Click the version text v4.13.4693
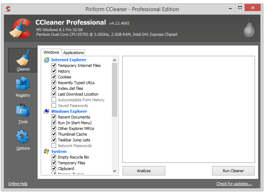This screenshot has width=265, height=194. coord(119,23)
